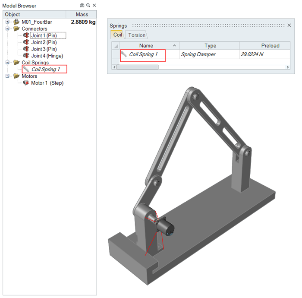This screenshot has width=302, height=298.
Task: Click the Springs table horizontal scrollbar
Action: (x=137, y=67)
